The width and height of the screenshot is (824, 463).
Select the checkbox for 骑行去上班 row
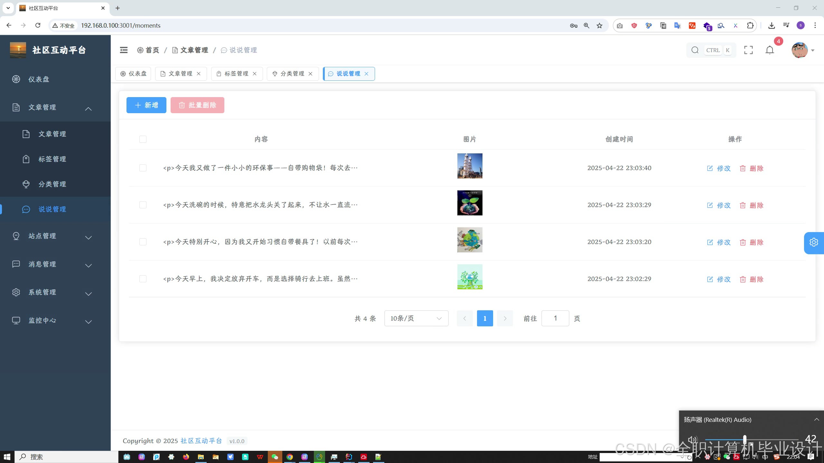click(143, 279)
